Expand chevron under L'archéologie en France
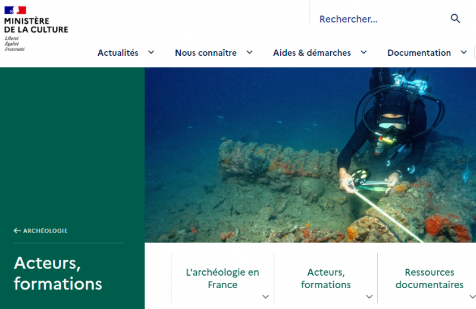 click(x=265, y=297)
